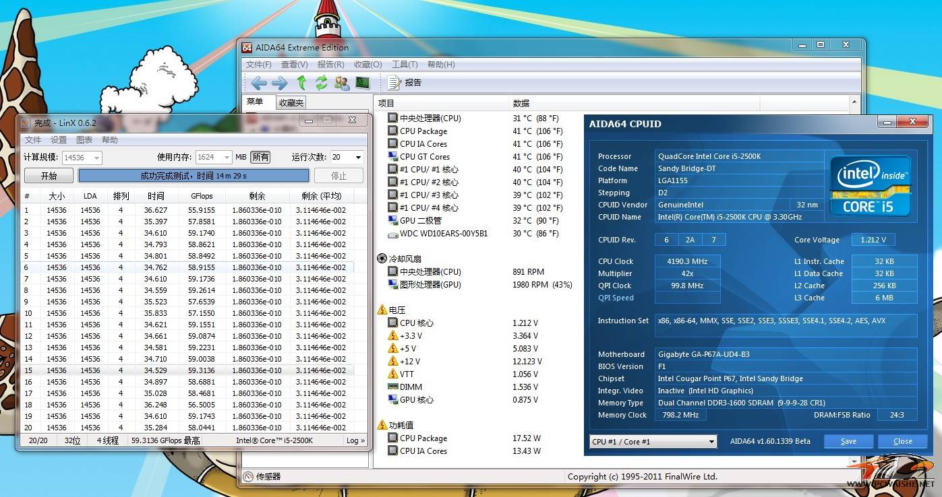The height and width of the screenshot is (497, 942).
Task: Click the blue Forward arrow in AIDA64 toolbar
Action: pos(279,83)
